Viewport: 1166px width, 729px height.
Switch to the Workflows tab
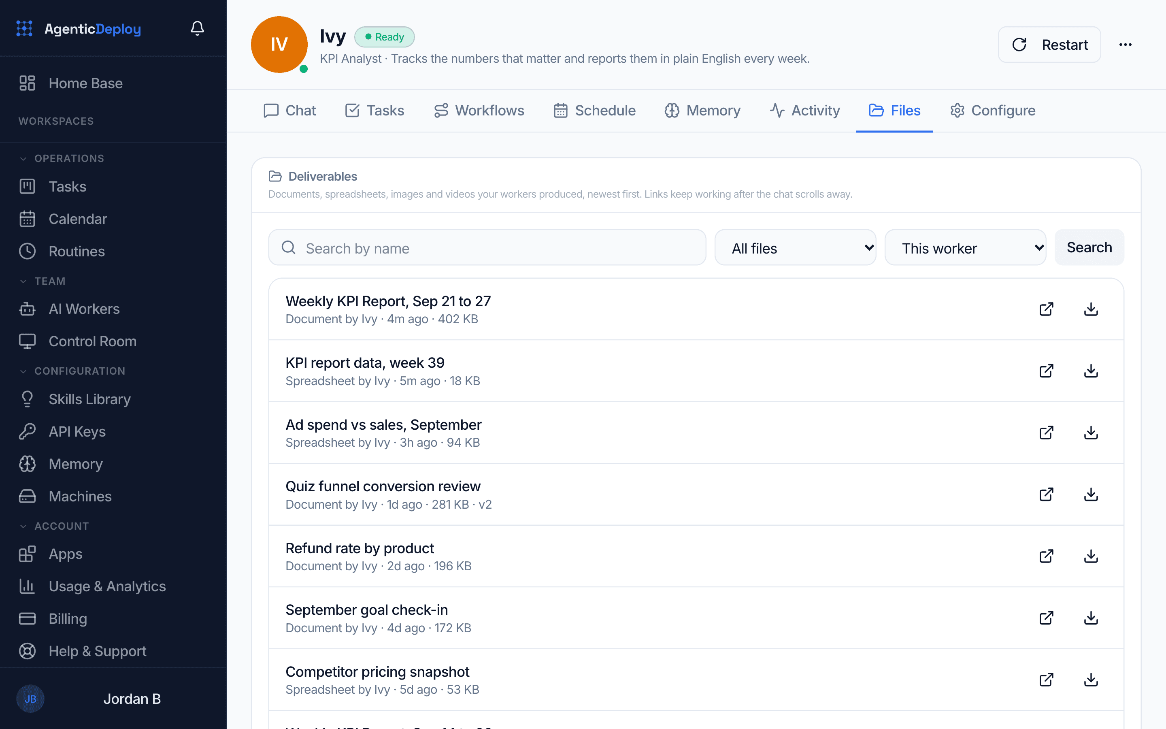point(479,111)
